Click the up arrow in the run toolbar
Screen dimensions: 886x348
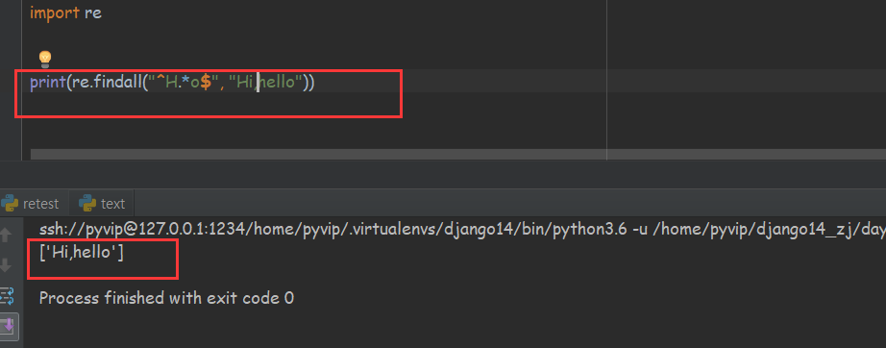pos(7,235)
